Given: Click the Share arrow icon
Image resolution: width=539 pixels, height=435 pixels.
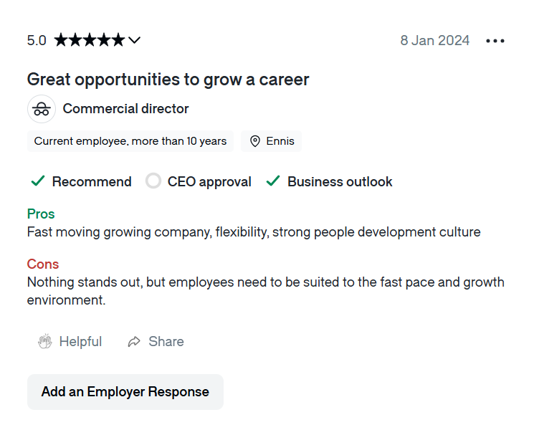Looking at the screenshot, I should tap(134, 342).
